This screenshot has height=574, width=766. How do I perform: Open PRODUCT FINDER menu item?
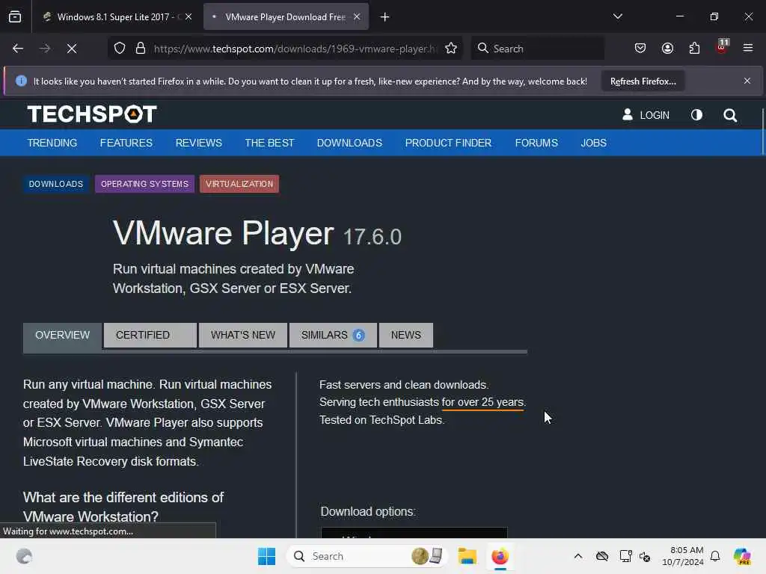449,143
